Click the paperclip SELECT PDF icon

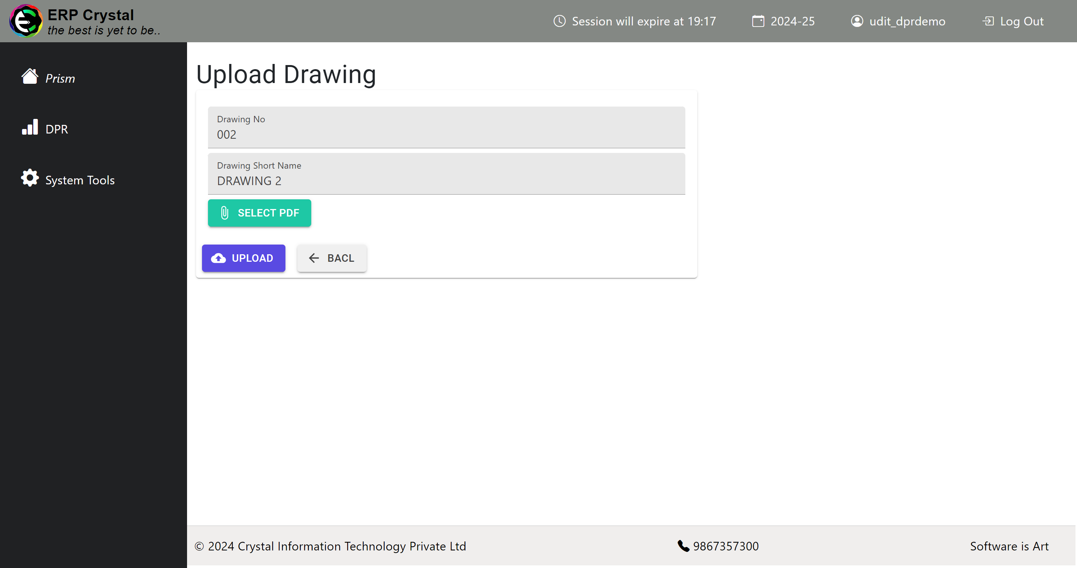[224, 213]
